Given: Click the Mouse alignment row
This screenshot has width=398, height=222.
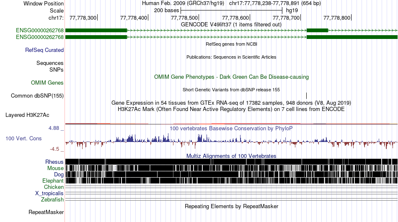Looking at the screenshot, I should [231, 168].
